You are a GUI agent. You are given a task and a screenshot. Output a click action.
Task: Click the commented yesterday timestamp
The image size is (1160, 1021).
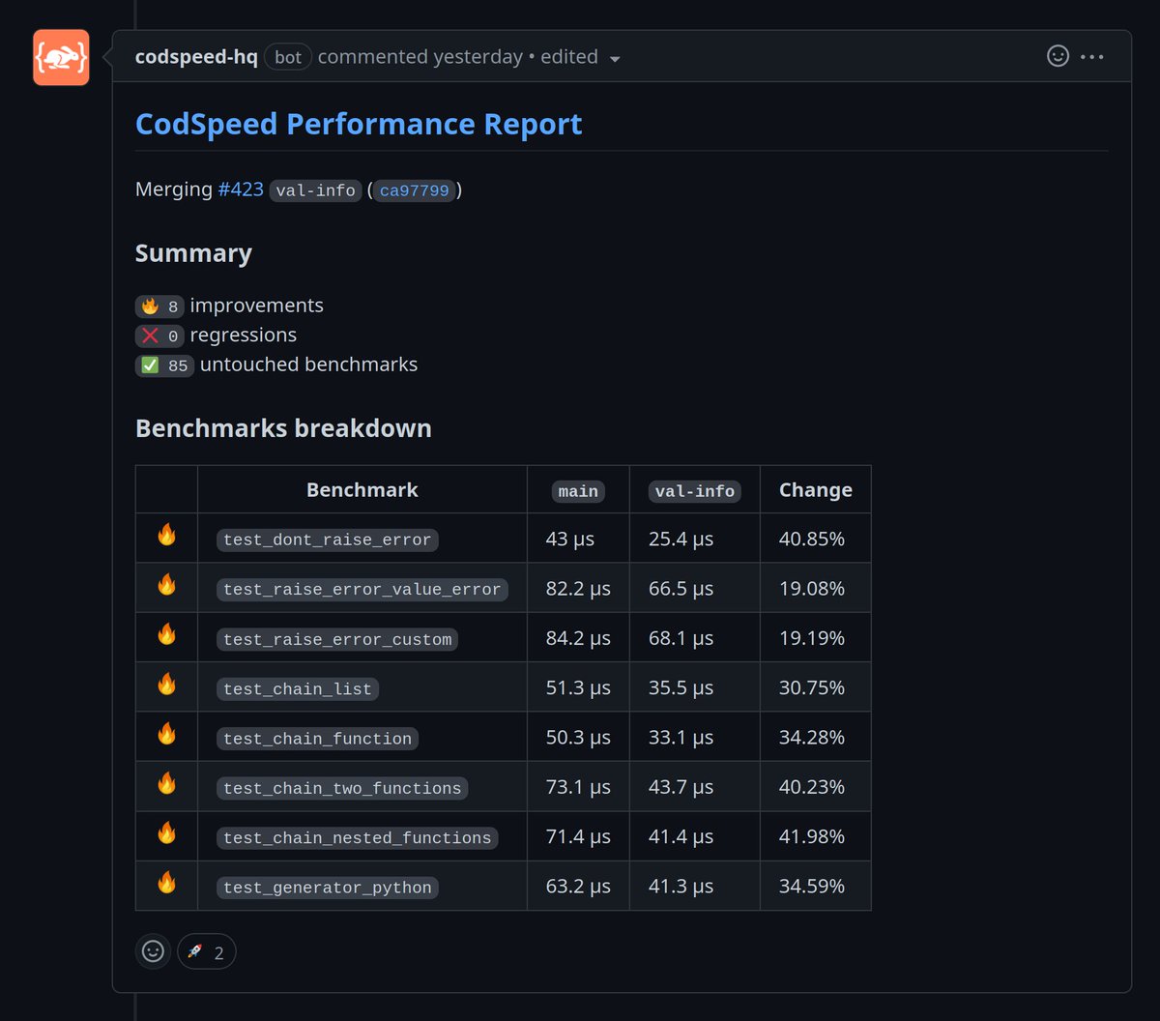pyautogui.click(x=420, y=57)
